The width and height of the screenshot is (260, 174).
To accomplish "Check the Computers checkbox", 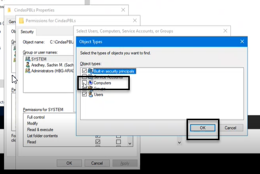I will pos(84,82).
